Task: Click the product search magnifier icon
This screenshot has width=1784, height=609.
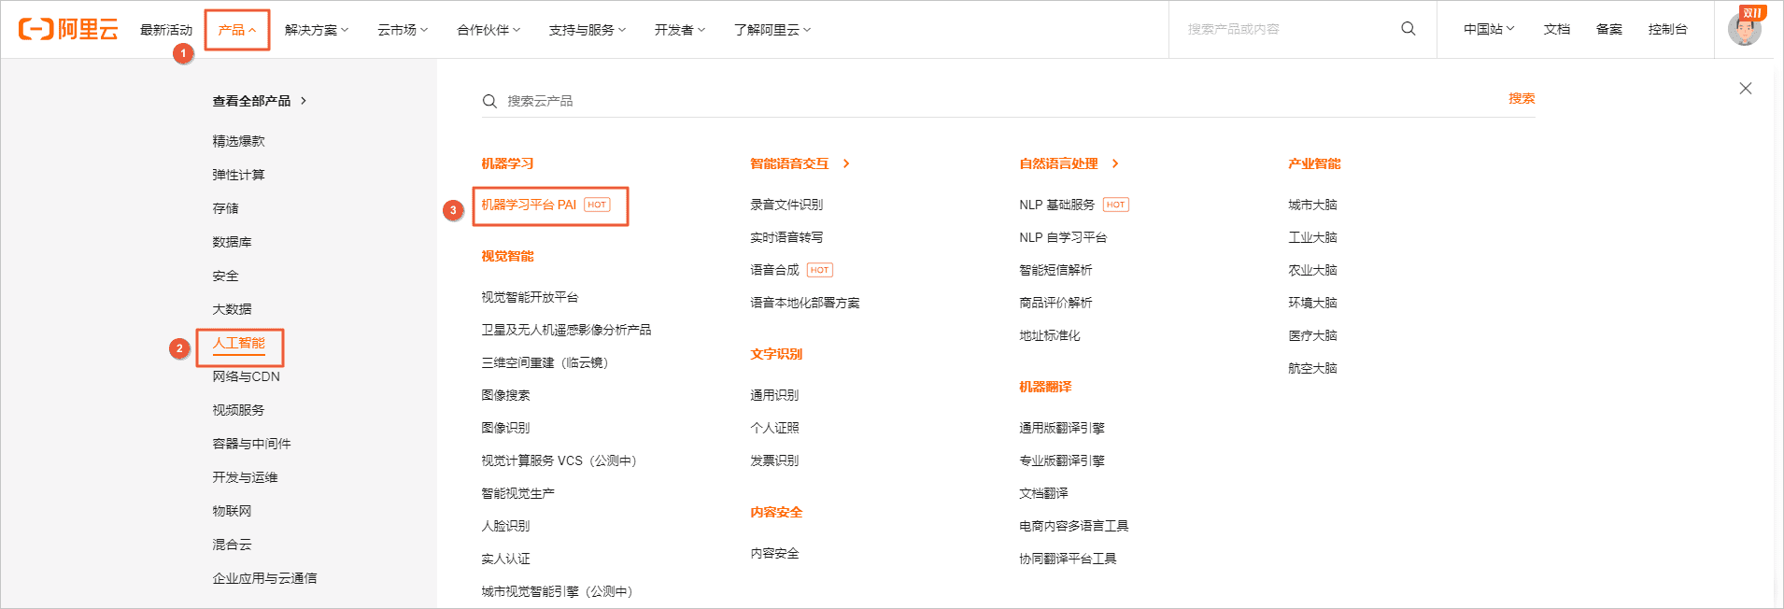Action: pyautogui.click(x=489, y=101)
